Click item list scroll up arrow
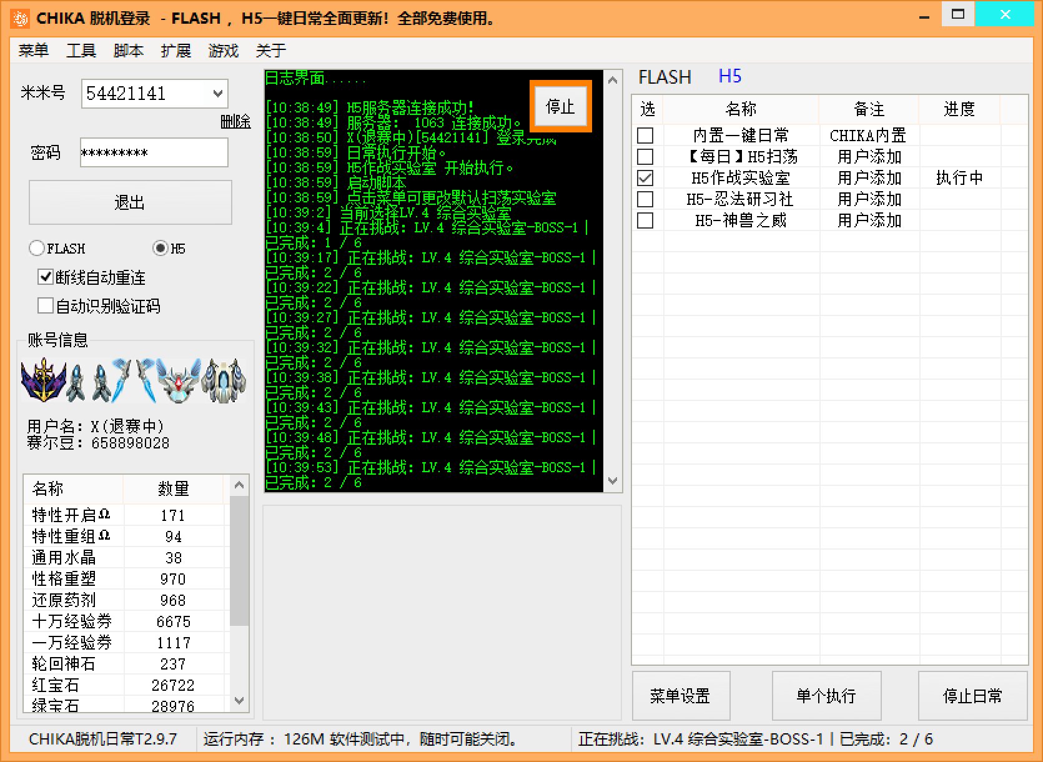The width and height of the screenshot is (1043, 762). (x=239, y=485)
